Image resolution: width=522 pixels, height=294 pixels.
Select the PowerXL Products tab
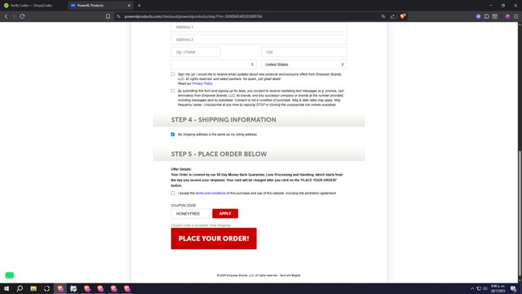pyautogui.click(x=100, y=6)
